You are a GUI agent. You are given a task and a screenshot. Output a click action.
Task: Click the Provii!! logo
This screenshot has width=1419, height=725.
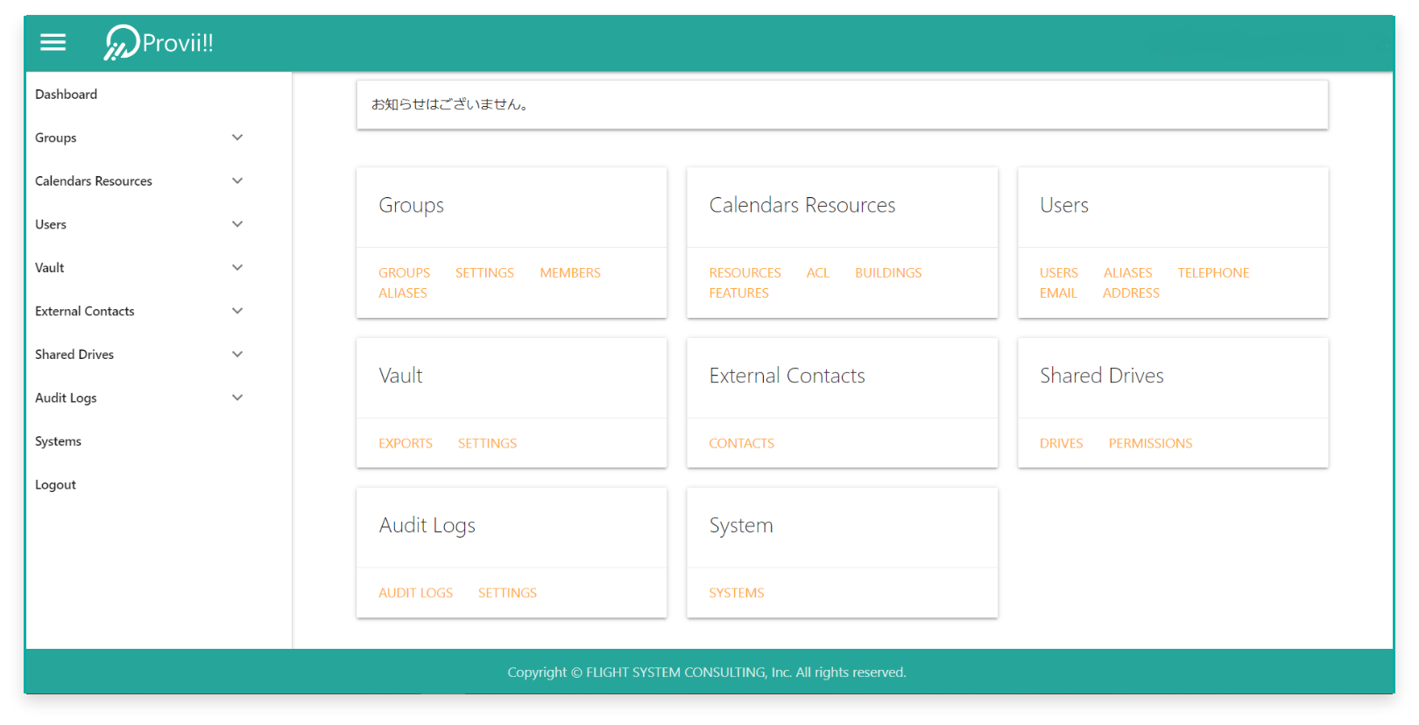pos(159,42)
